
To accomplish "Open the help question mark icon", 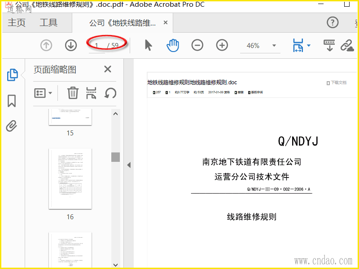I will pyautogui.click(x=333, y=22).
